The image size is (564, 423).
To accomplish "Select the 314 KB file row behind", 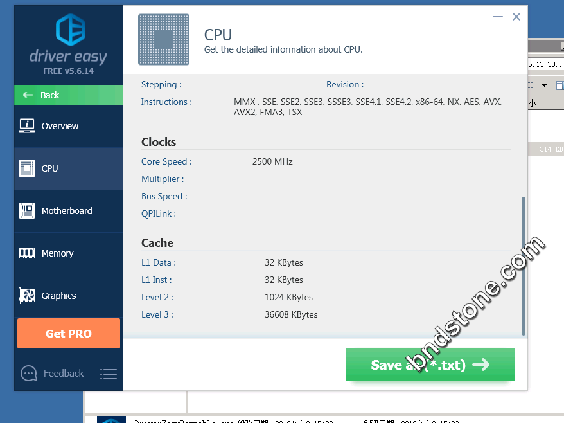I will click(545, 149).
